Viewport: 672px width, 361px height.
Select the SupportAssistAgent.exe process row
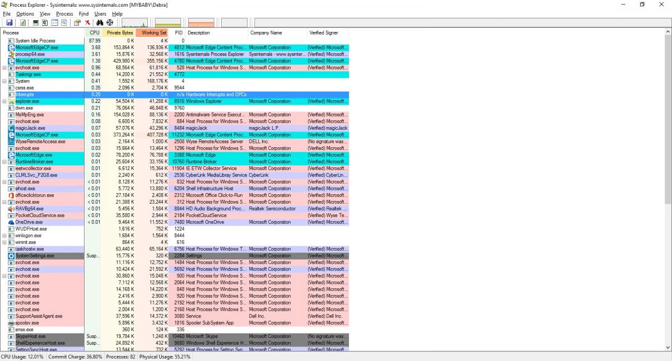[175, 316]
